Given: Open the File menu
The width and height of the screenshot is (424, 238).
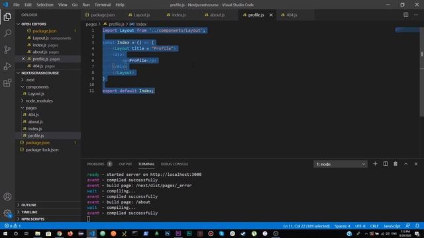Looking at the screenshot, I should pyautogui.click(x=17, y=5).
